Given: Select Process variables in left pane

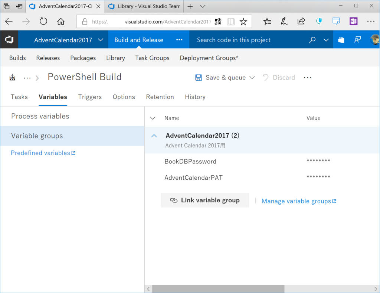Looking at the screenshot, I should pos(72,116).
